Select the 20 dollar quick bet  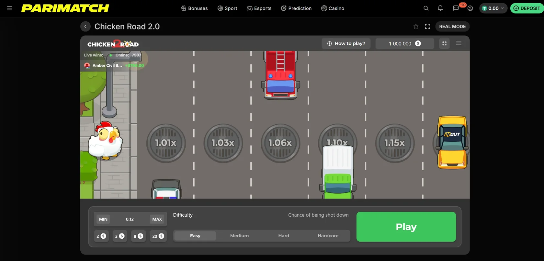click(158, 236)
